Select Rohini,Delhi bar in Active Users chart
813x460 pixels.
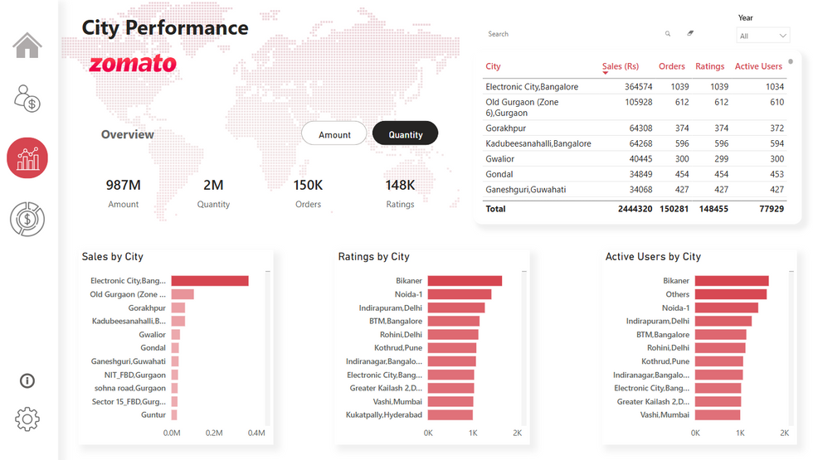click(720, 348)
